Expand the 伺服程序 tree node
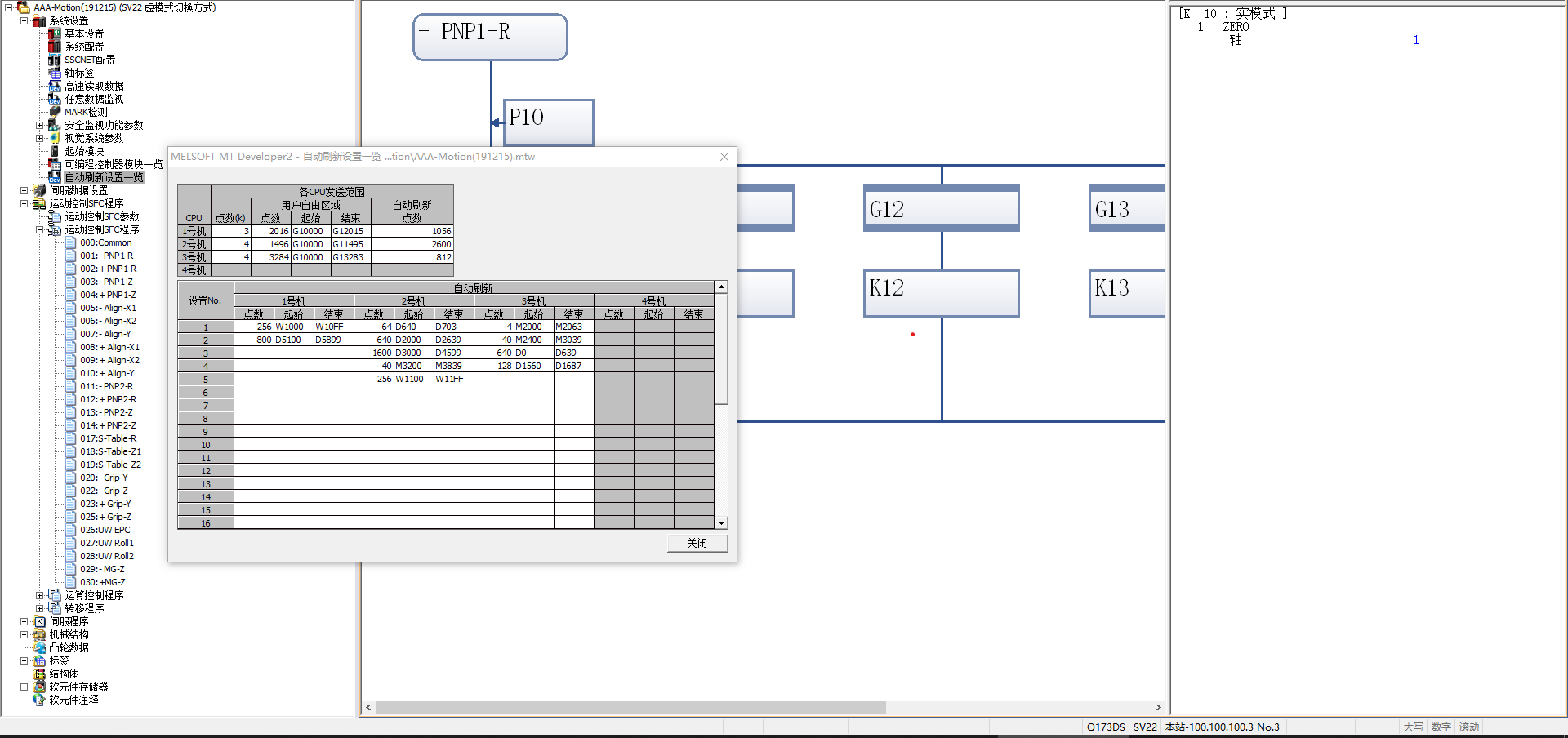The height and width of the screenshot is (738, 1568). point(24,621)
